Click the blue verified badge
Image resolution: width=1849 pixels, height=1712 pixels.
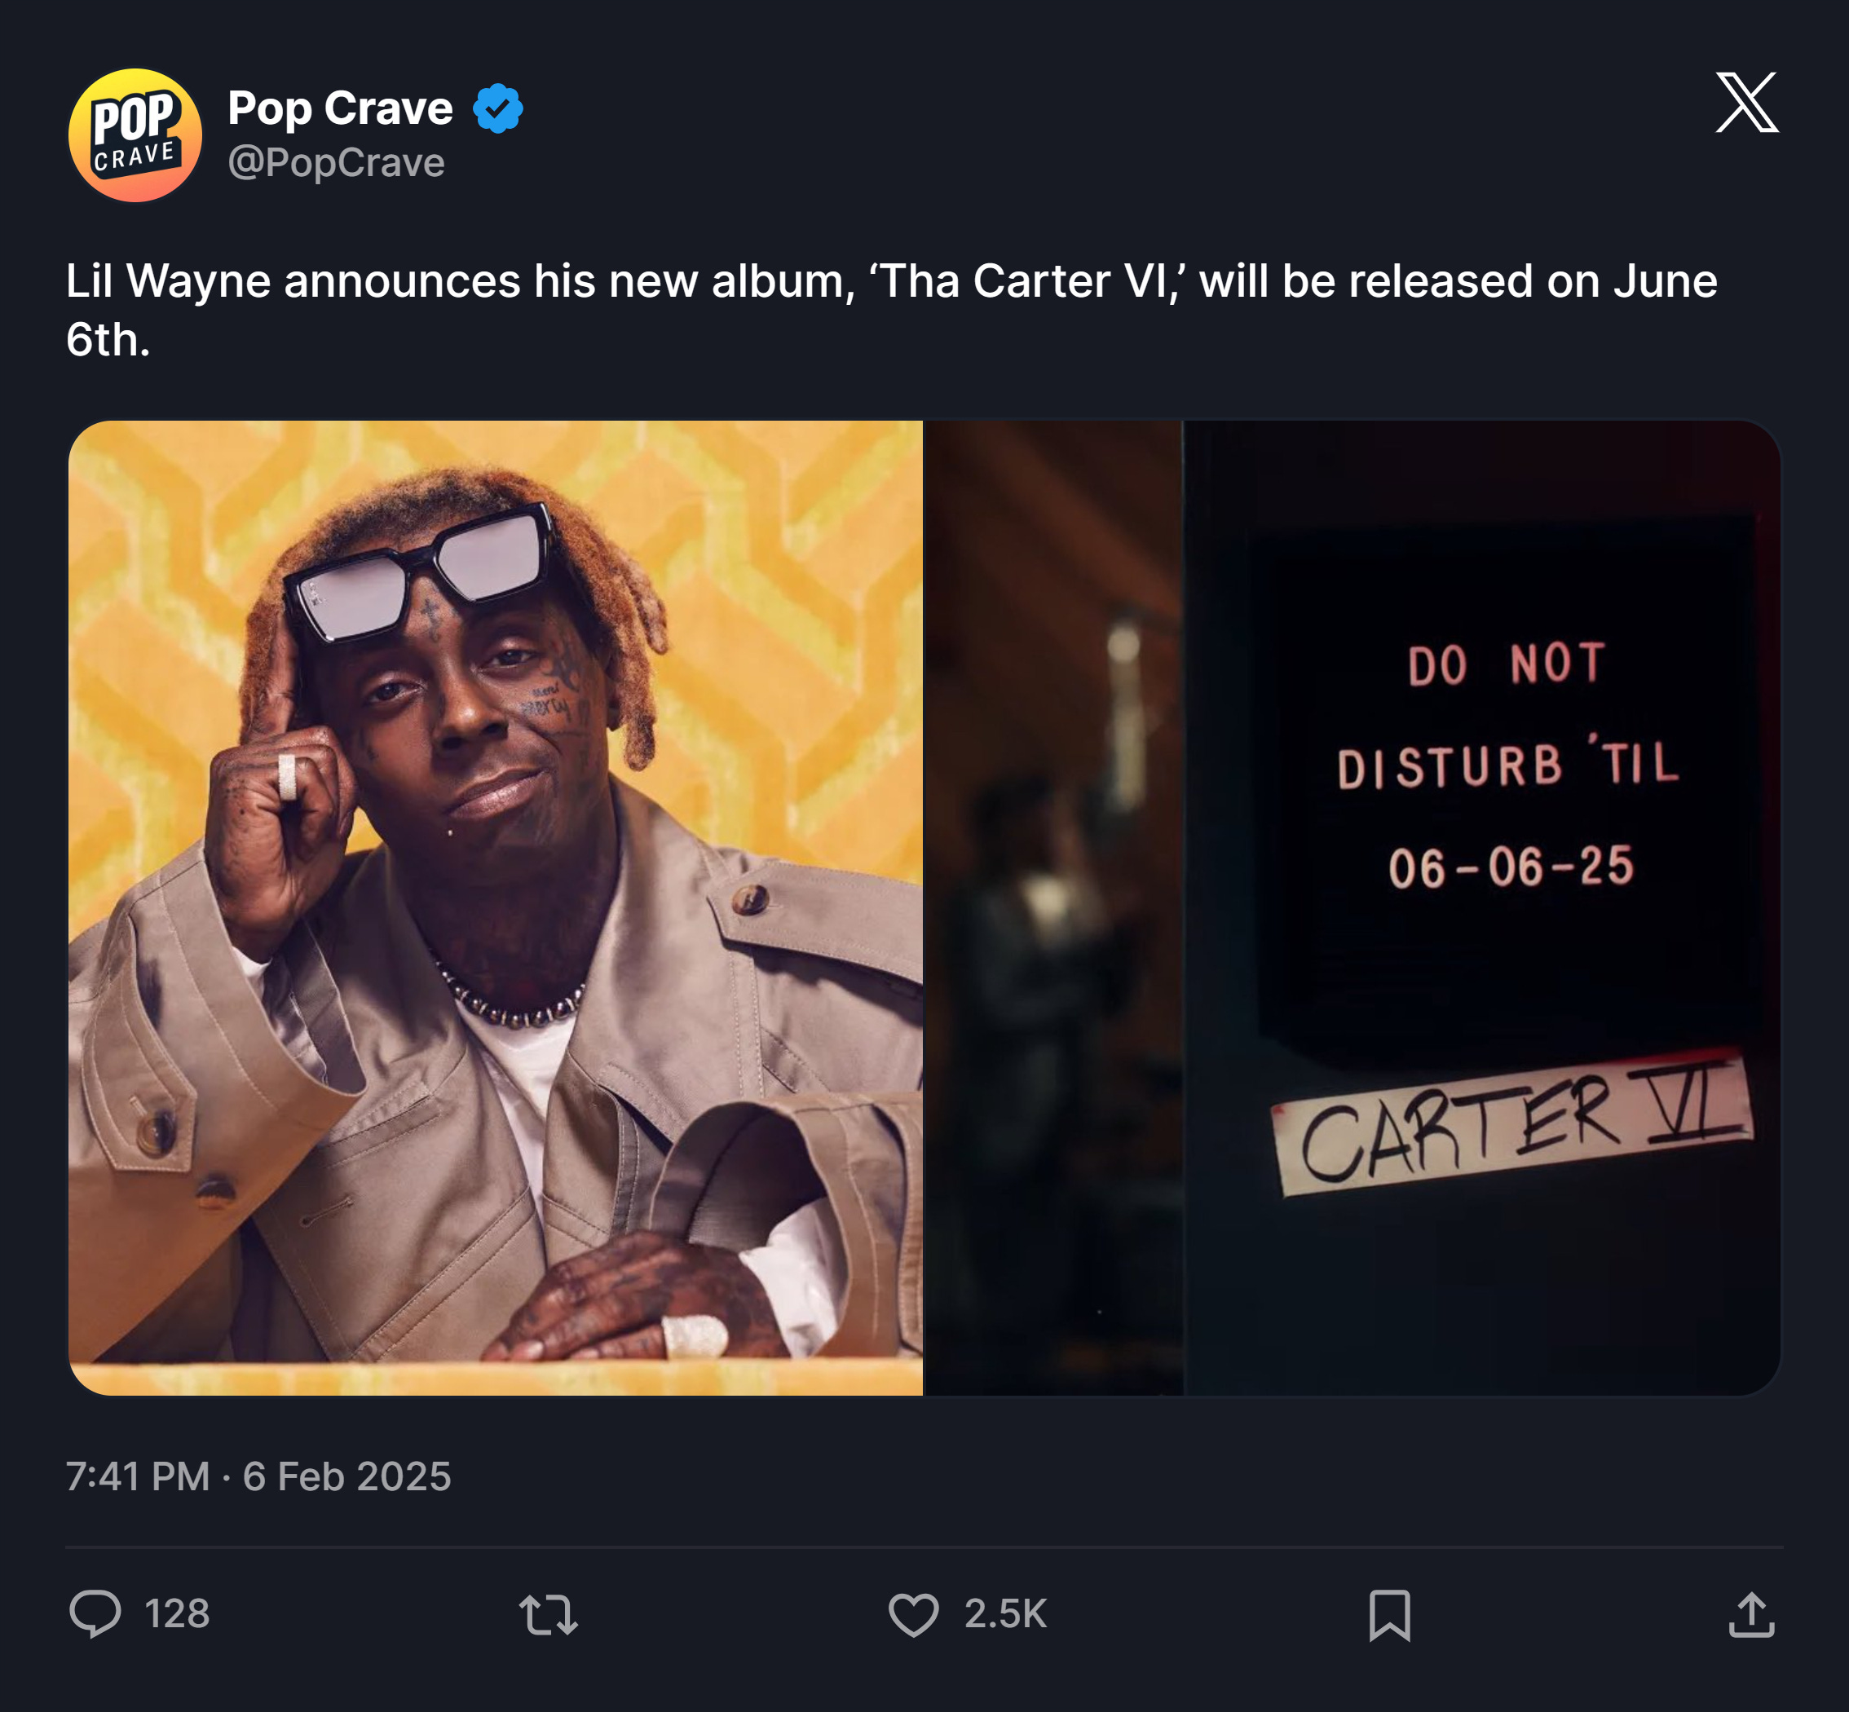click(498, 108)
